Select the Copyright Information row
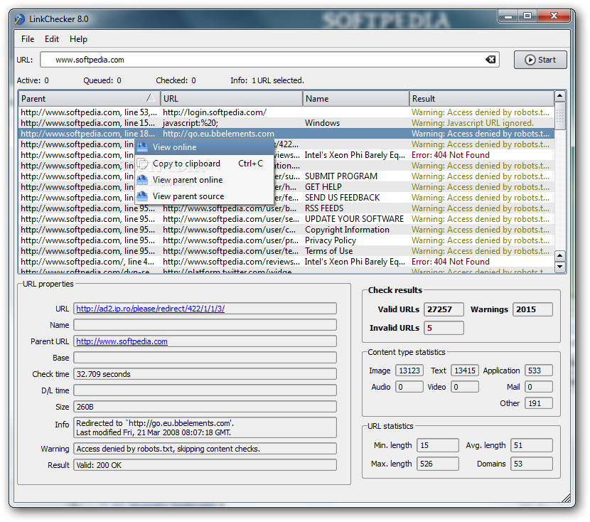Viewport: 590px width, 522px height. coord(286,230)
